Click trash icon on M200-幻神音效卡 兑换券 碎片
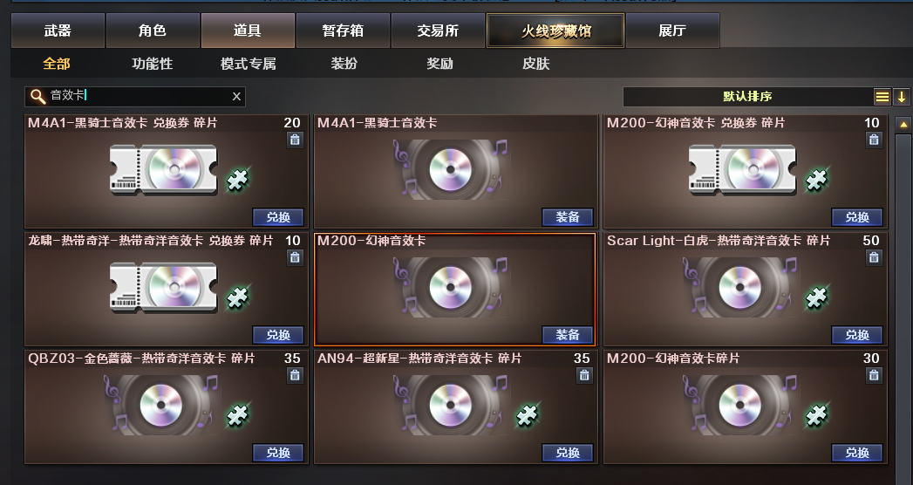The width and height of the screenshot is (913, 485). (874, 140)
